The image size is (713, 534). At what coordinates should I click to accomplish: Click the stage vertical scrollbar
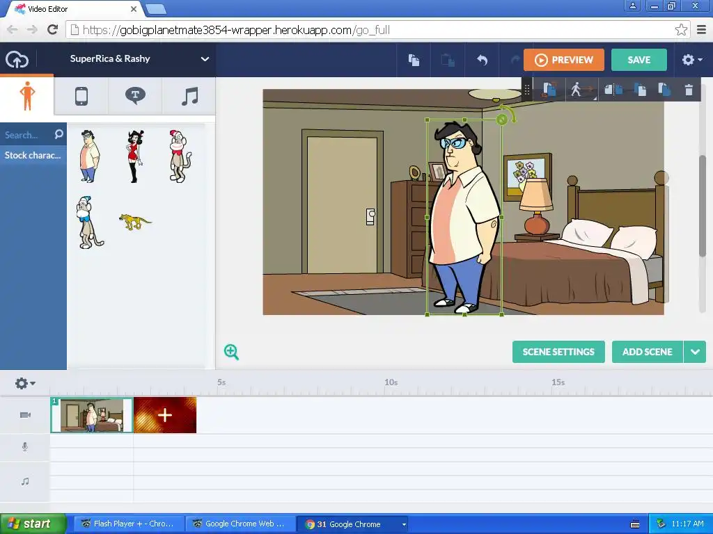click(703, 205)
